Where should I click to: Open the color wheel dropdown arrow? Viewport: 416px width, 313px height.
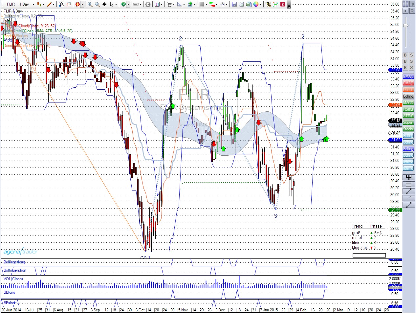pos(261,4)
